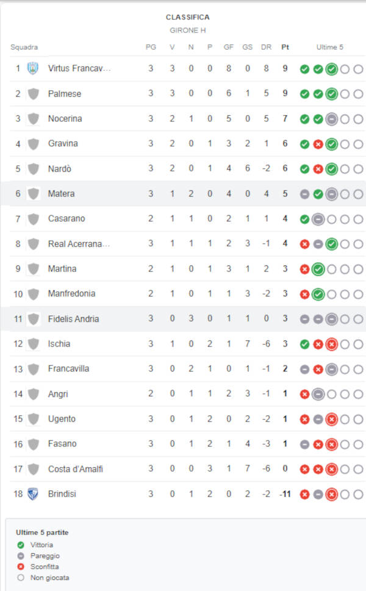Click Matera's shield placeholder icon
Image resolution: width=366 pixels, height=591 pixels.
pos(34,194)
